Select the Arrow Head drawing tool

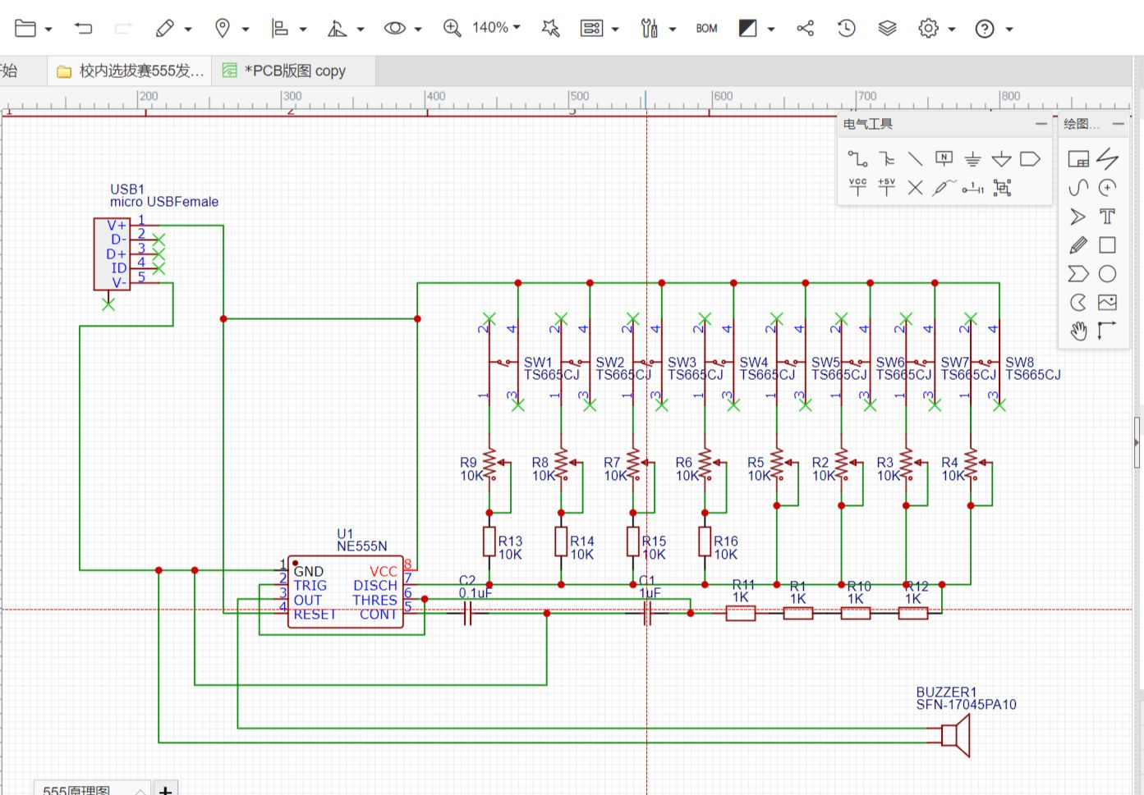(1078, 217)
